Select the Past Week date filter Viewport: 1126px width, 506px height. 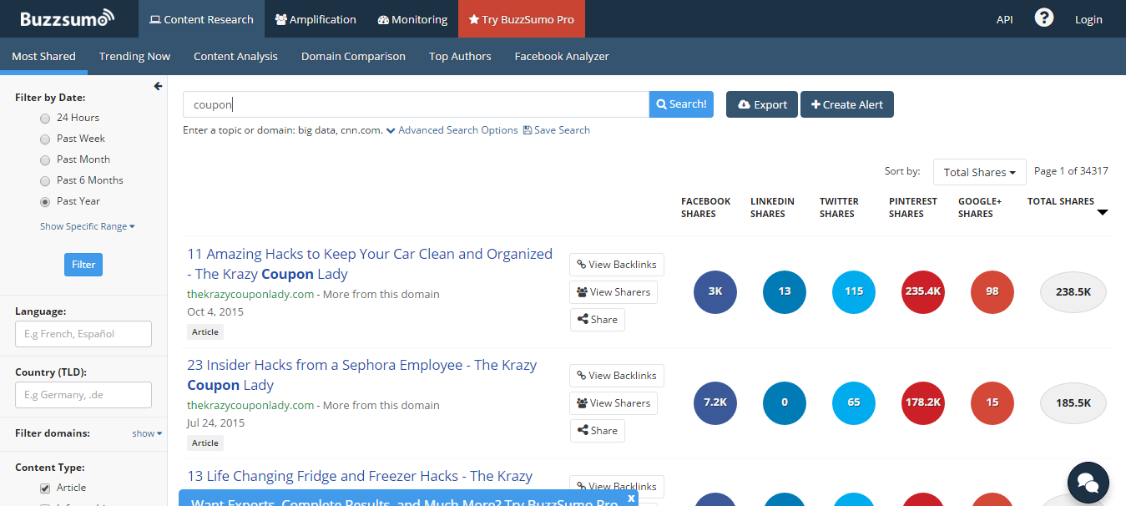(45, 139)
